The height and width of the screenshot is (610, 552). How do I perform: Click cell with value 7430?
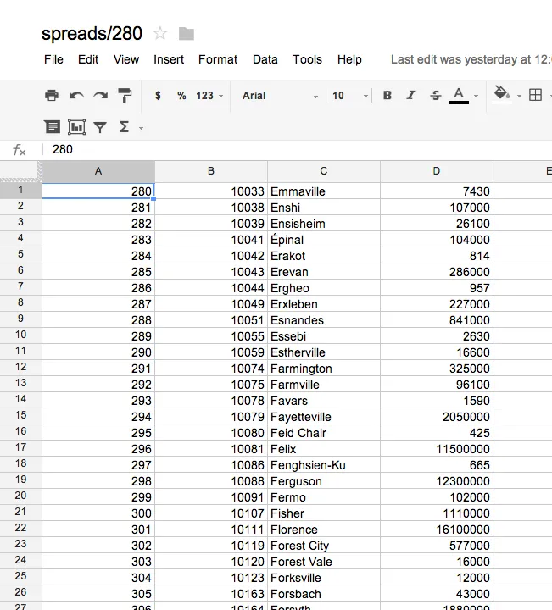point(437,191)
